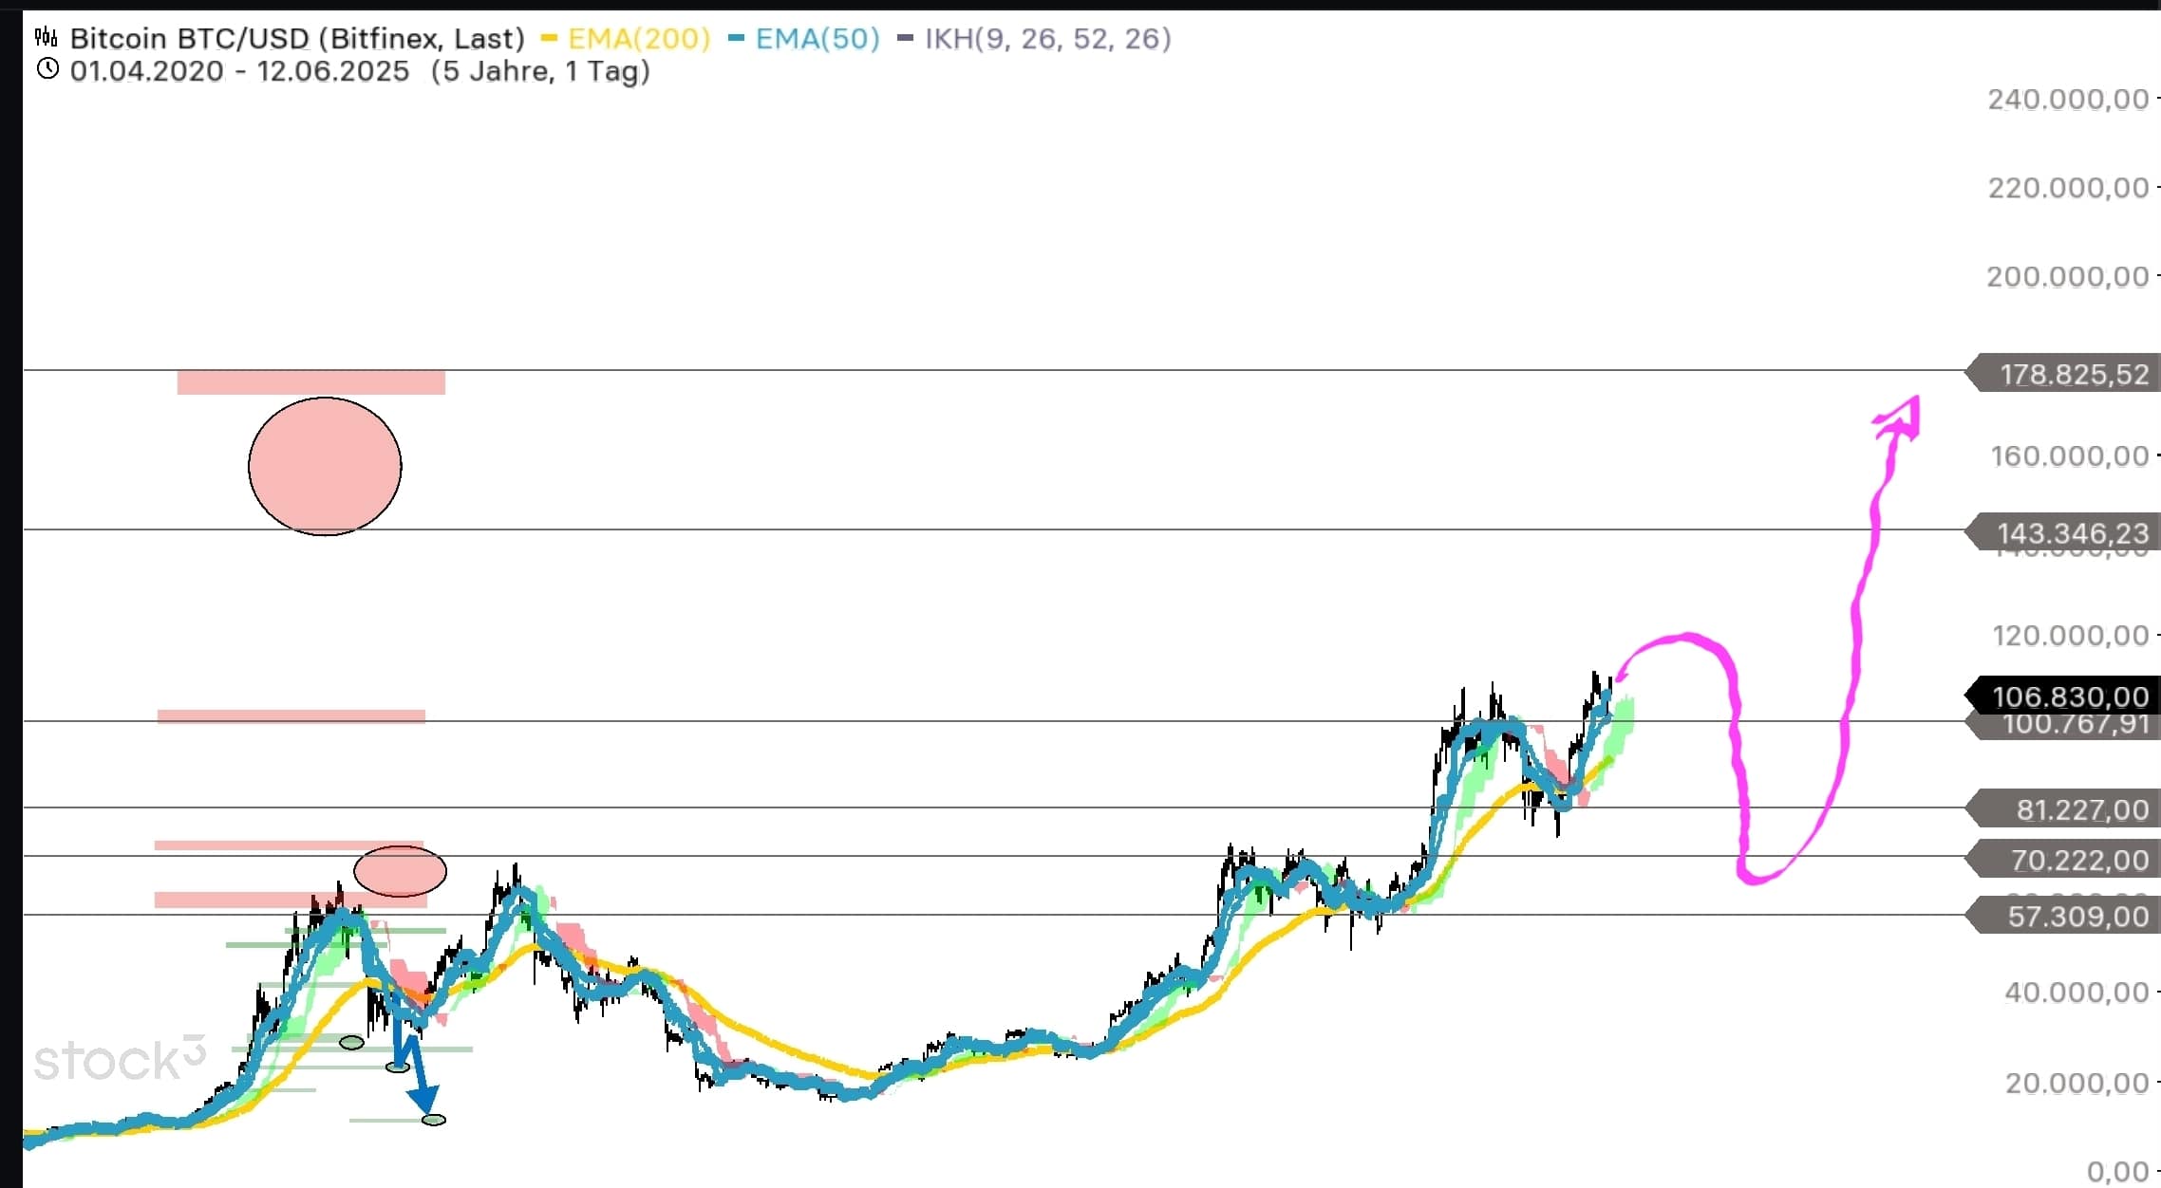Image resolution: width=2161 pixels, height=1188 pixels.
Task: Open the Bitcoin BTC/USD instrument title
Action: (296, 38)
